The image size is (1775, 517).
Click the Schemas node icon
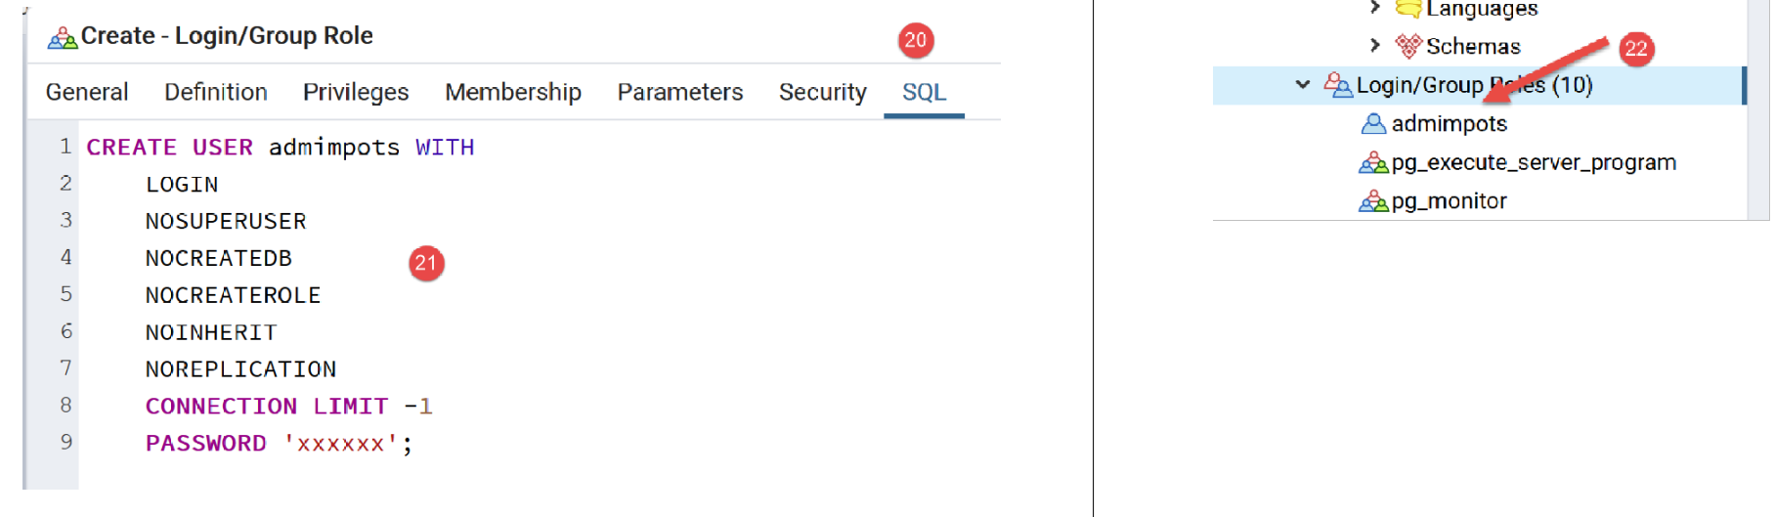pos(1407,46)
